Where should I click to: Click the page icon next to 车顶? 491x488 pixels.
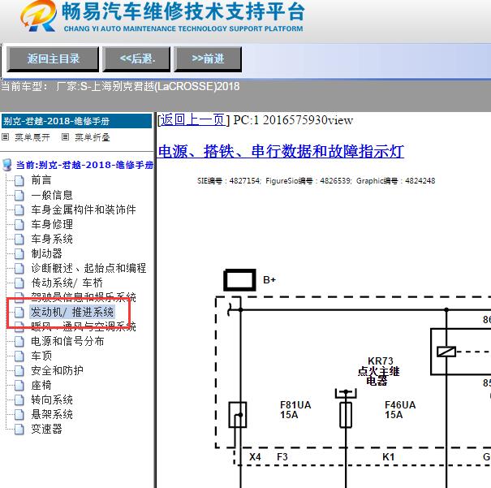click(x=19, y=356)
